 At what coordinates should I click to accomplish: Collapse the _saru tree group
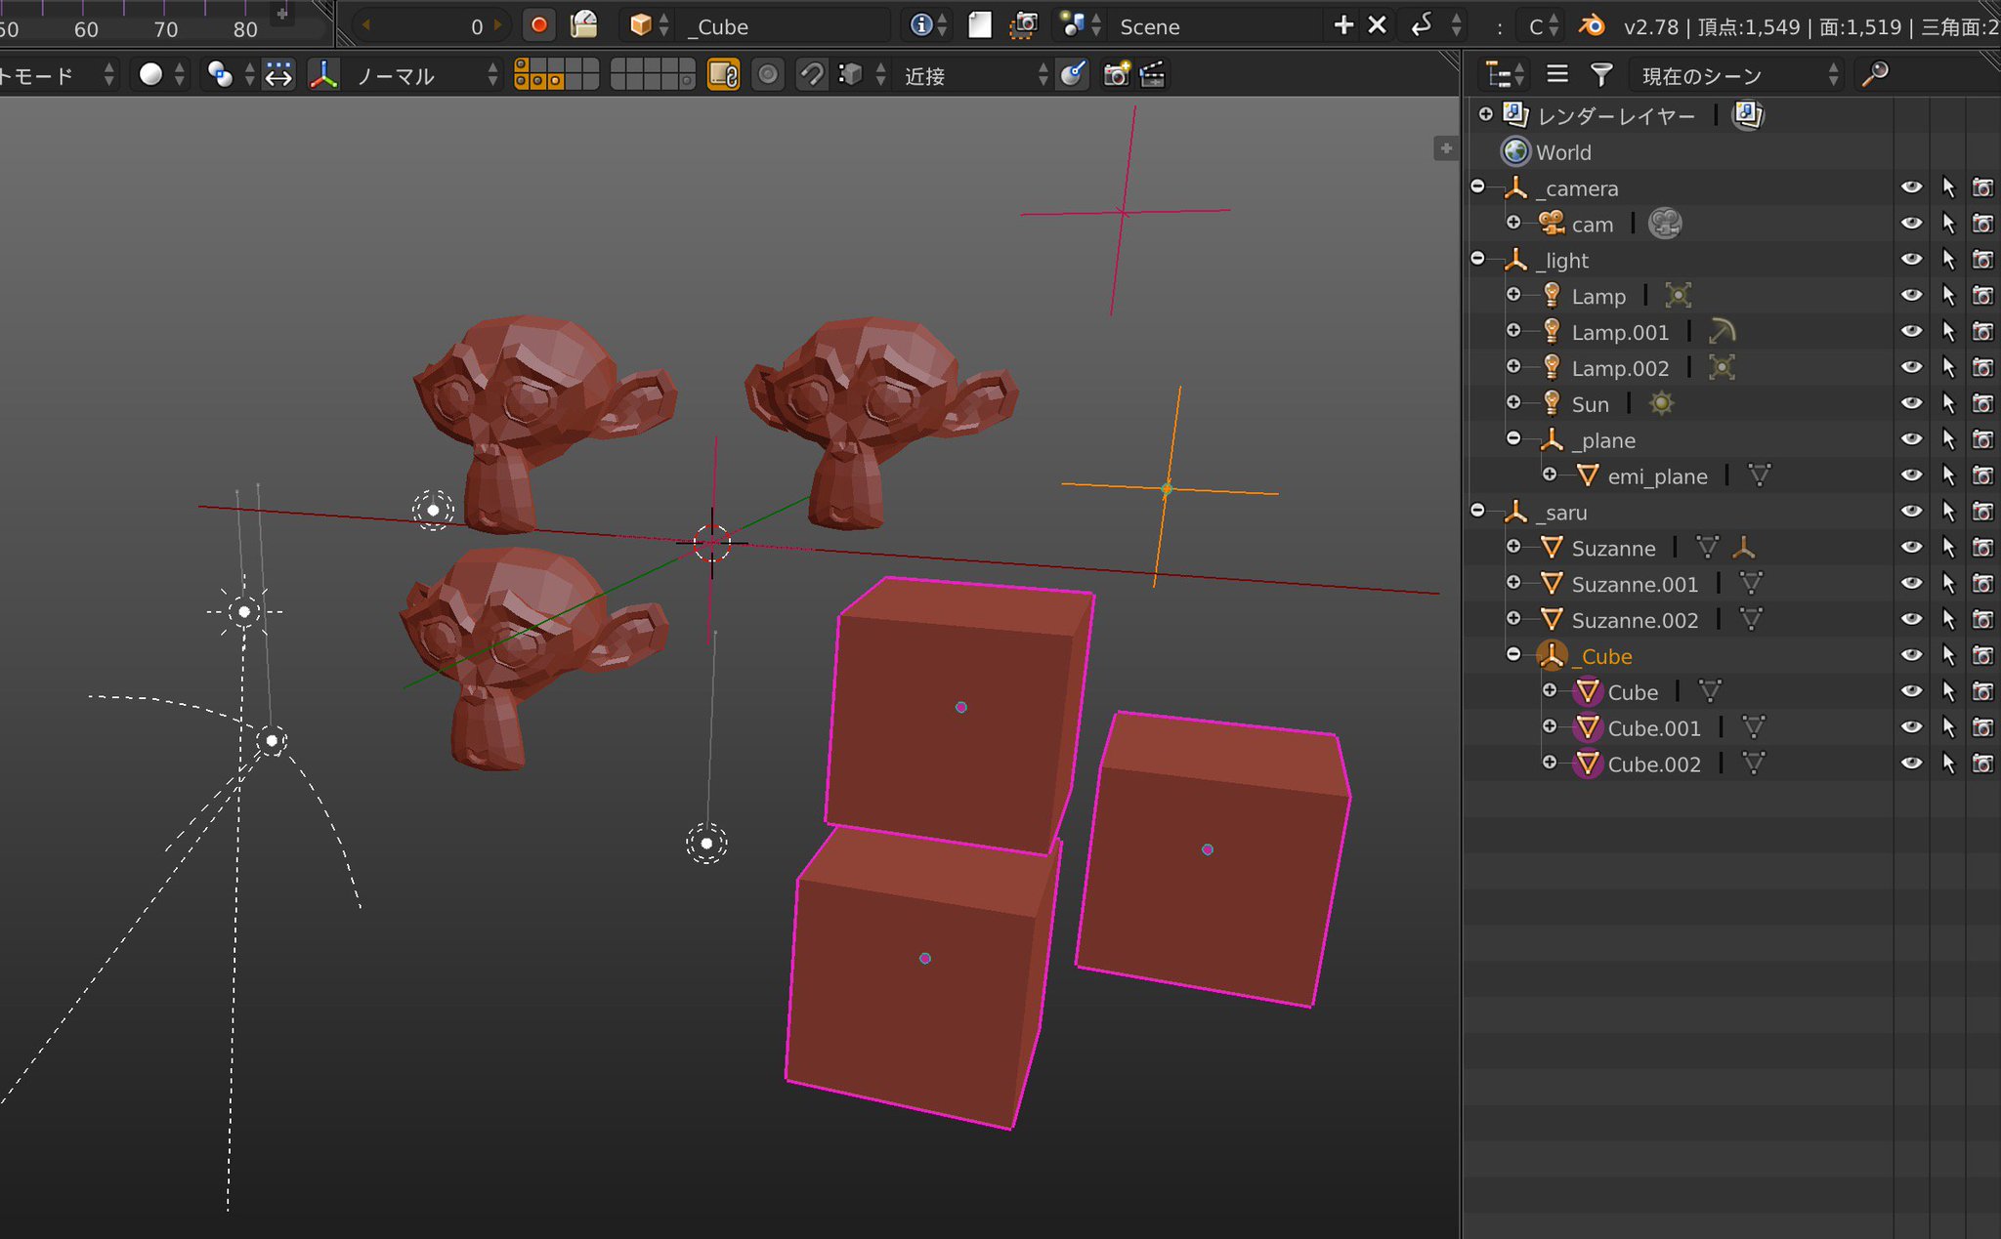(1477, 511)
